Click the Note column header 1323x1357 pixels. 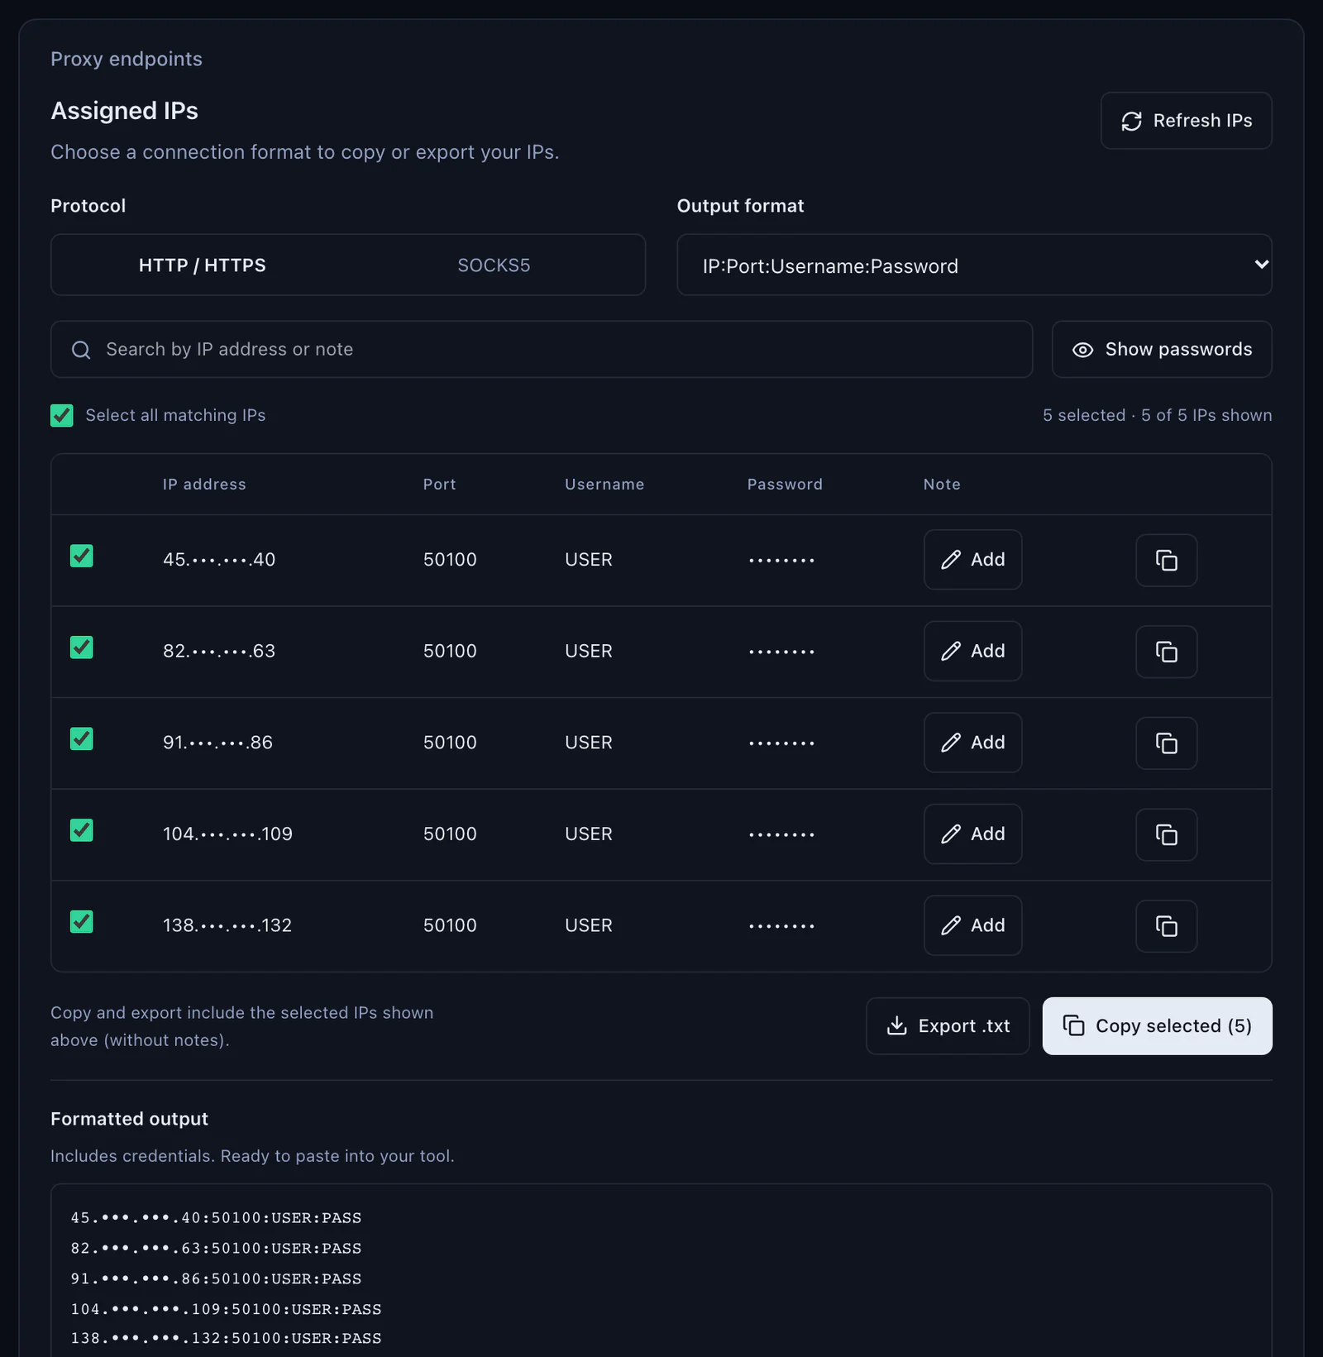tap(942, 485)
